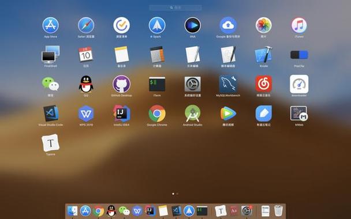The width and height of the screenshot is (351, 219).
Task: Select the first Launchpad page dot
Action: click(x=173, y=194)
